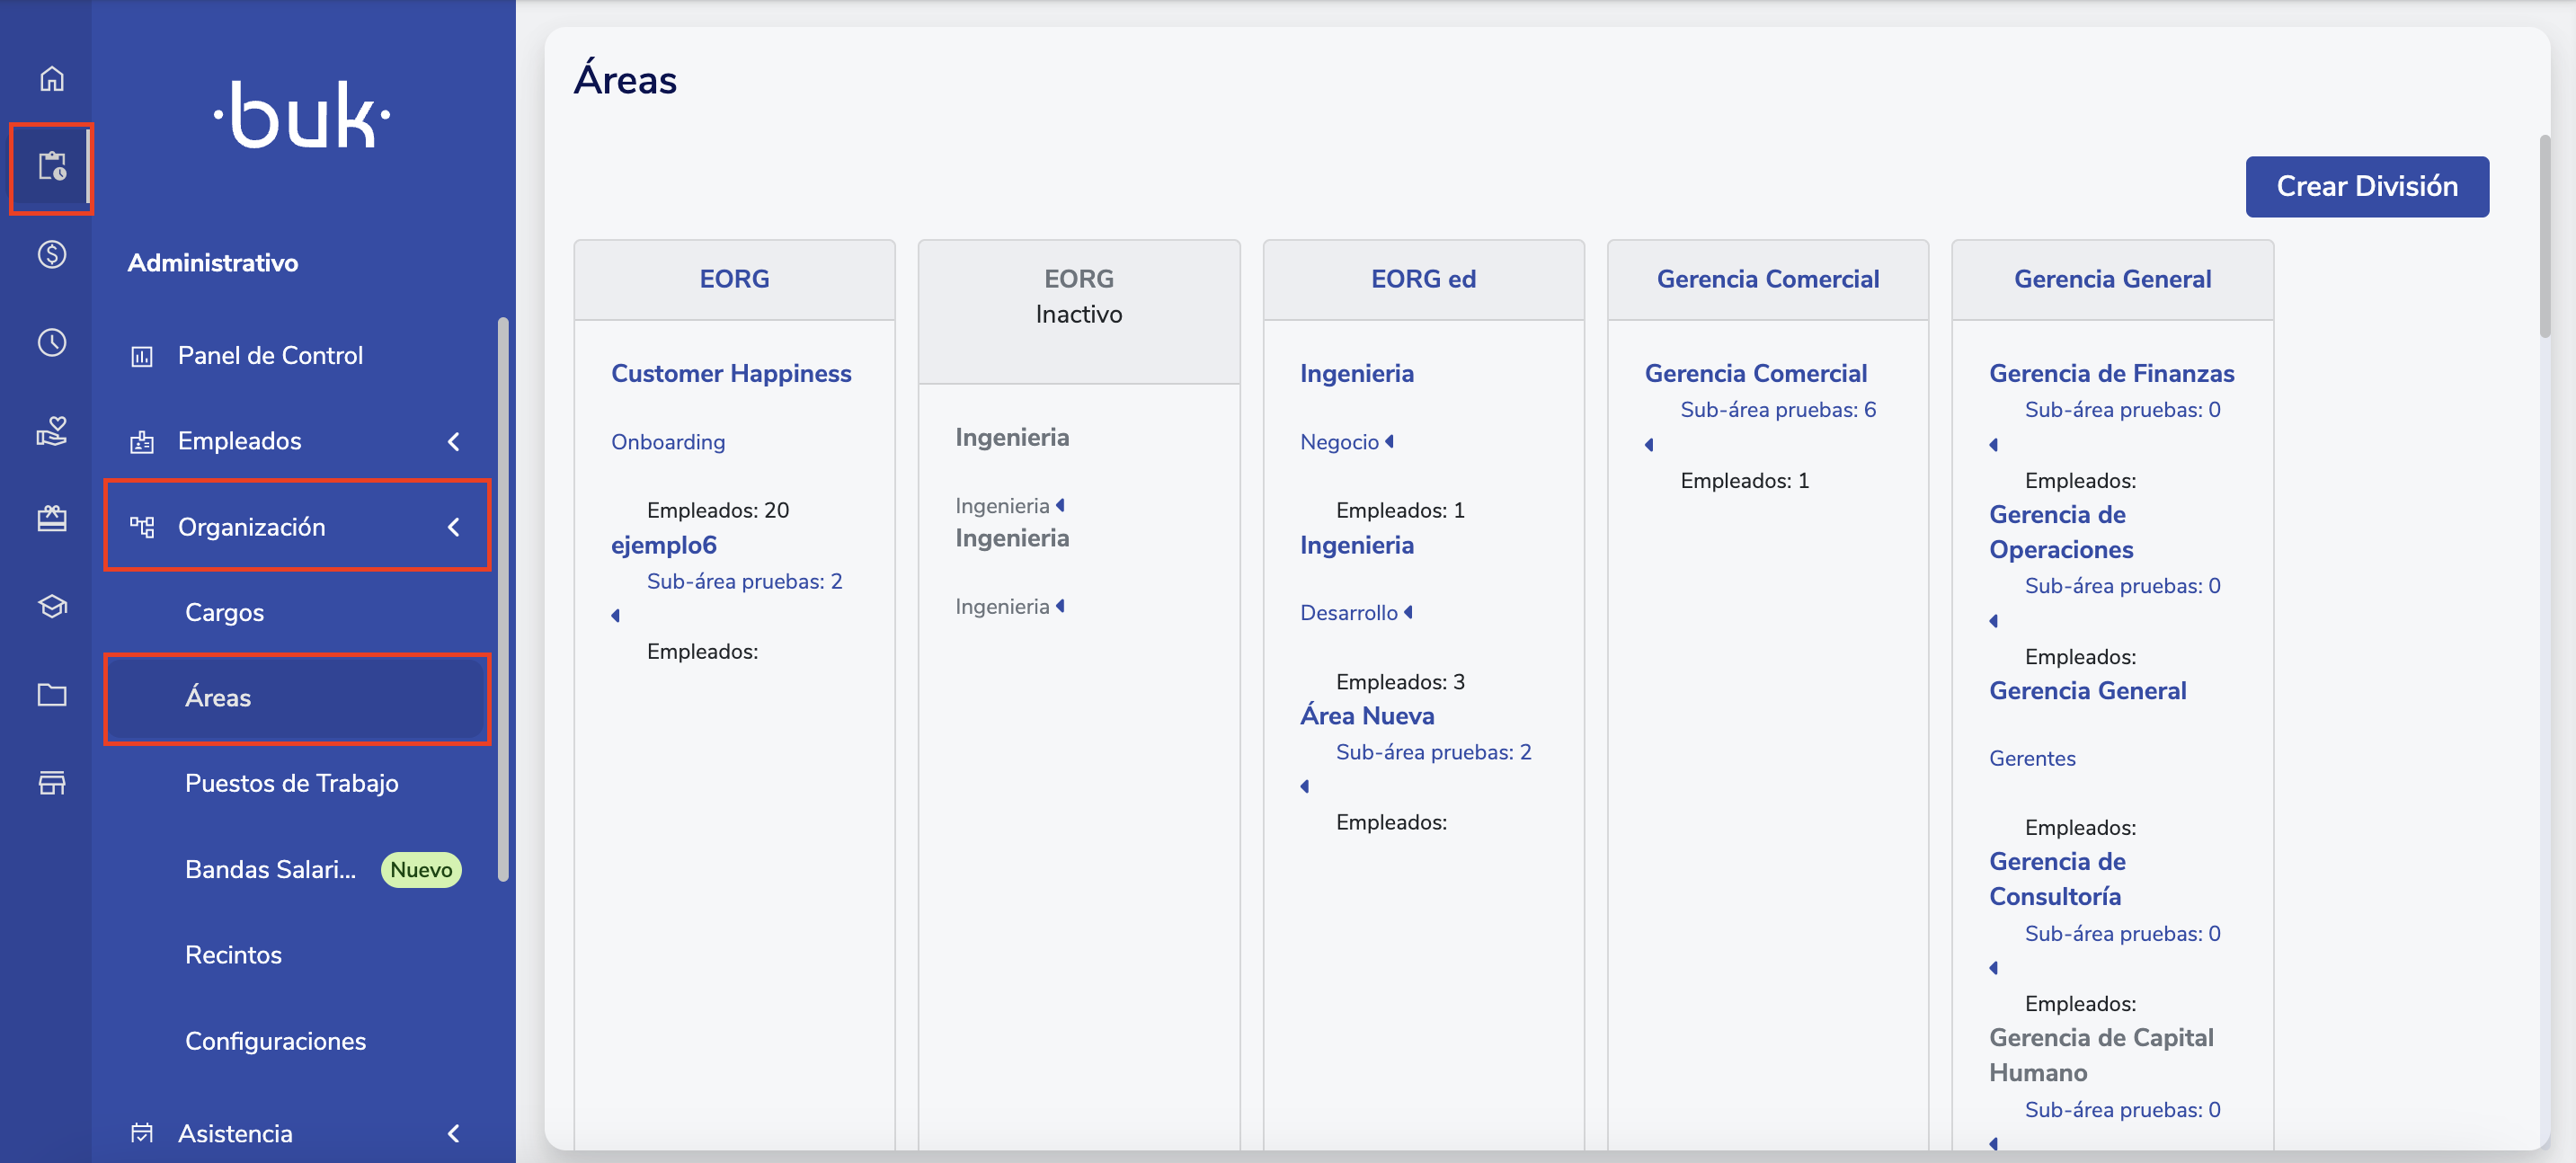Open the Customer Happiness area link
Viewport: 2576px width, 1163px height.
tap(731, 373)
